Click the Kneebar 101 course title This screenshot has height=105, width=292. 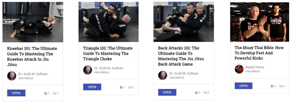click(x=32, y=57)
